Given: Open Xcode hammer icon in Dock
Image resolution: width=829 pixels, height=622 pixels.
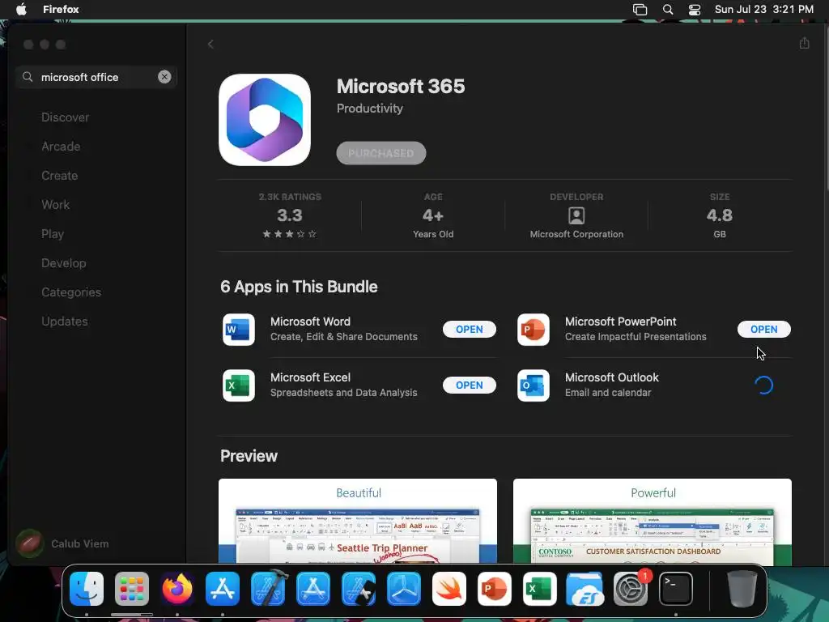Looking at the screenshot, I should 268,589.
